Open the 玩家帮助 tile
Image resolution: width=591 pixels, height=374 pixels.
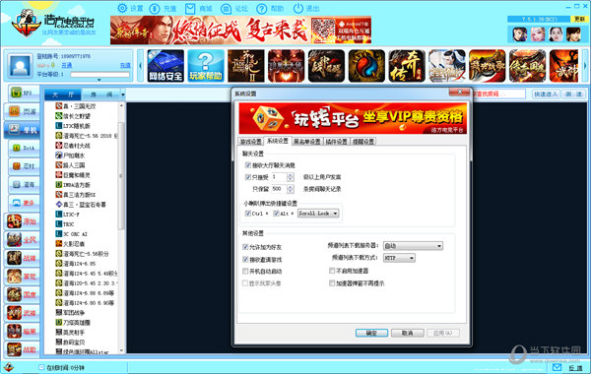pos(206,66)
